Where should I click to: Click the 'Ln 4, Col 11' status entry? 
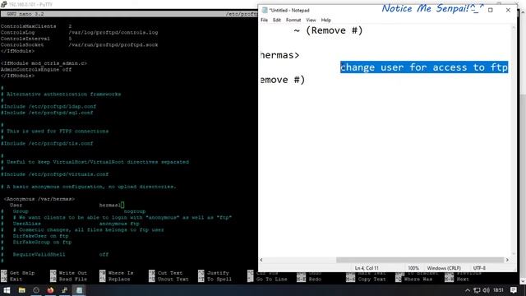click(x=367, y=268)
